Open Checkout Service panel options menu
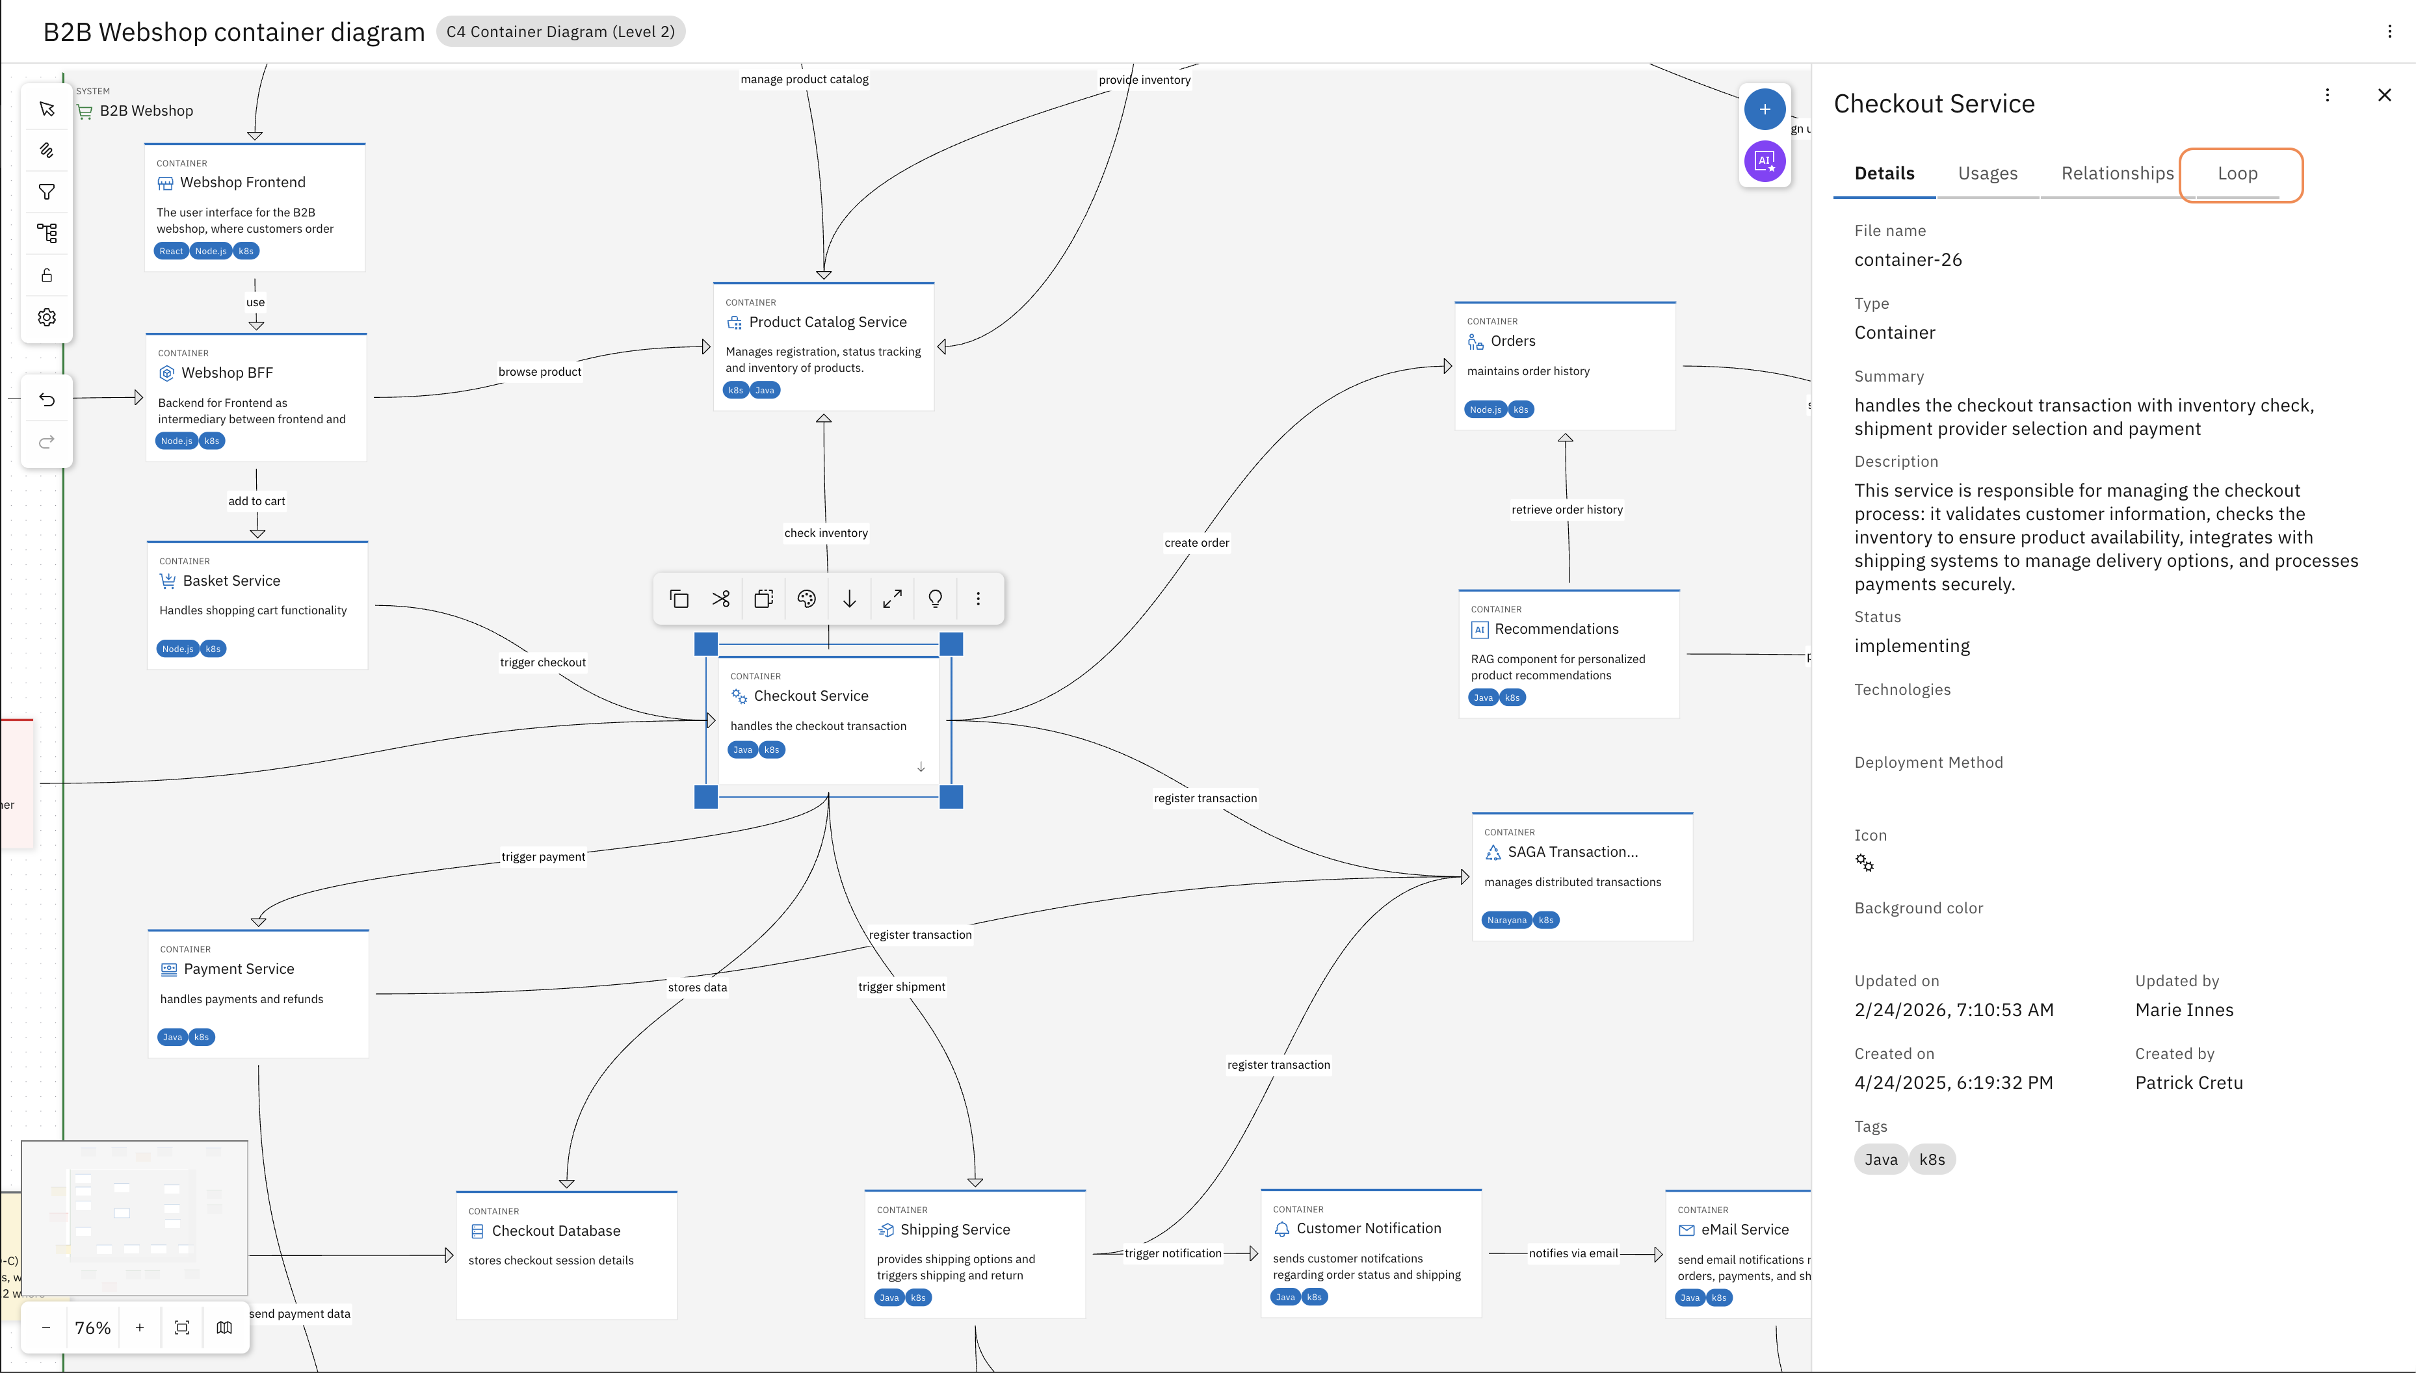 click(x=2328, y=96)
